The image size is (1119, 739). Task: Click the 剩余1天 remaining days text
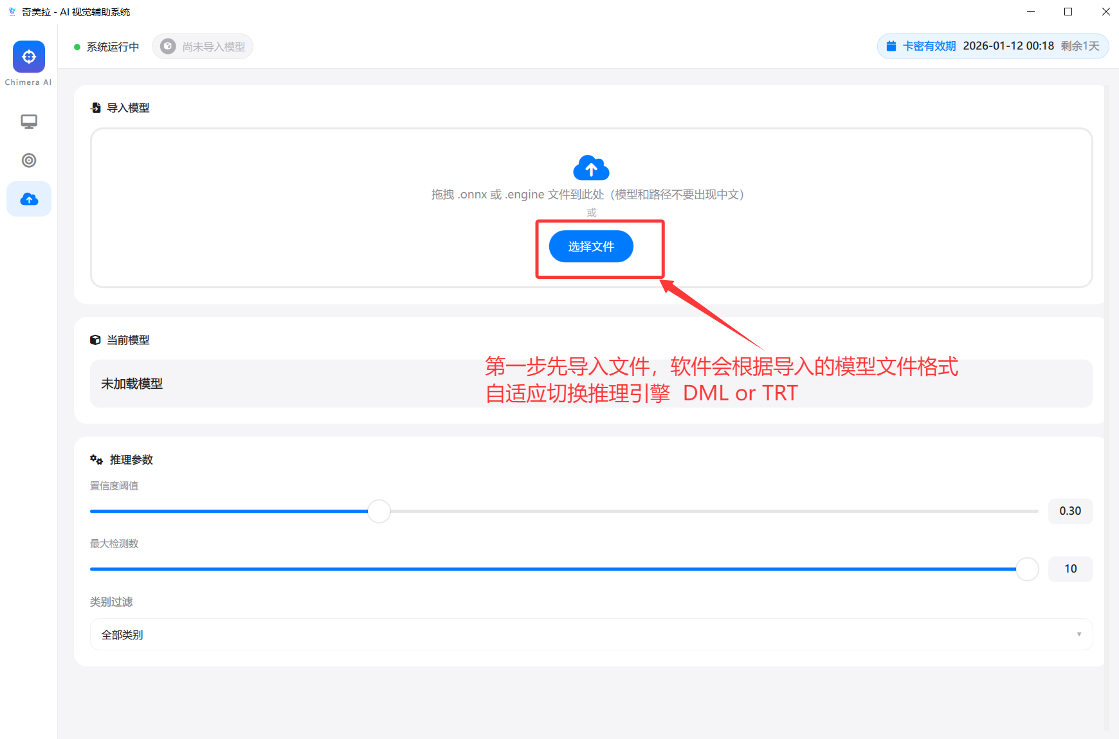point(1080,46)
